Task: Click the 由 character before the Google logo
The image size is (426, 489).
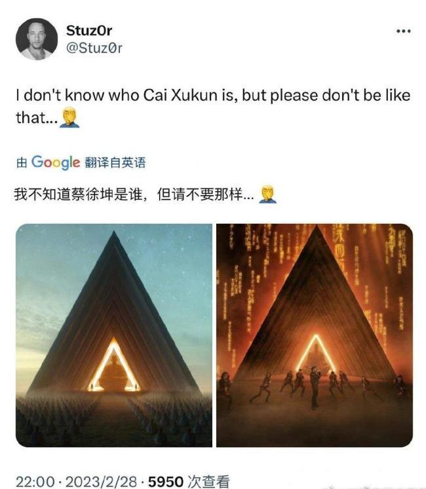Action: click(22, 163)
